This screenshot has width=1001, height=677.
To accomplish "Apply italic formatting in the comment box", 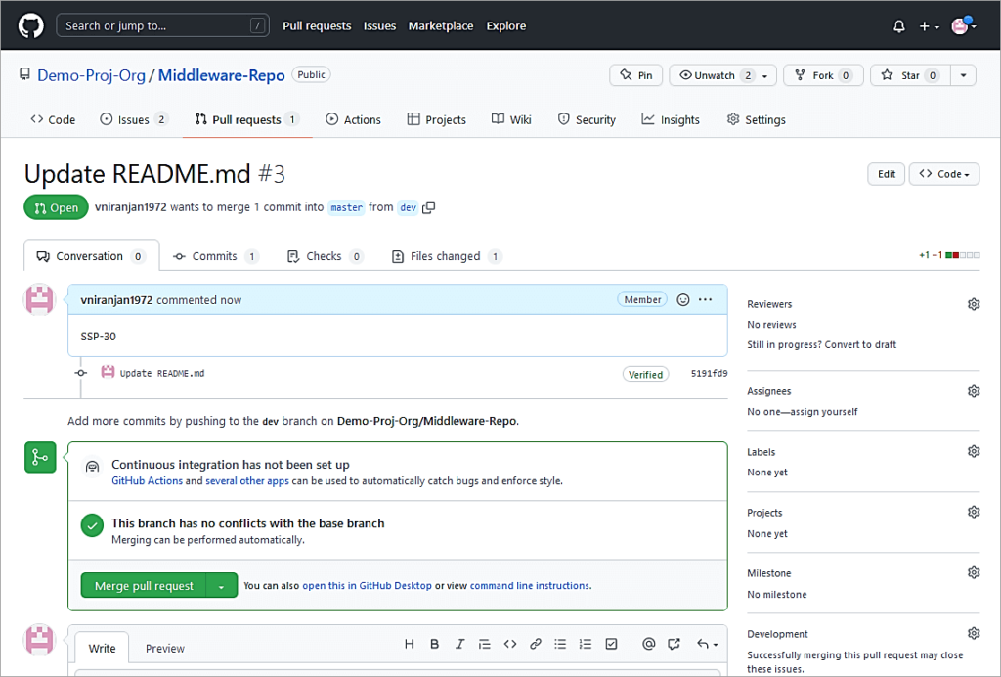I will point(459,644).
